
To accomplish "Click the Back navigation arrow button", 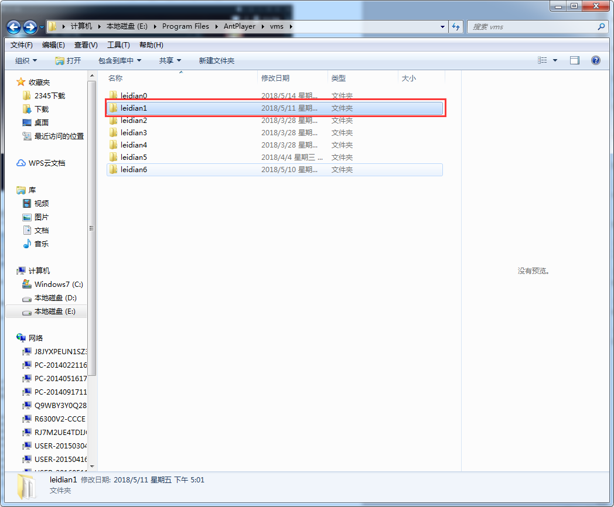I will pyautogui.click(x=14, y=27).
